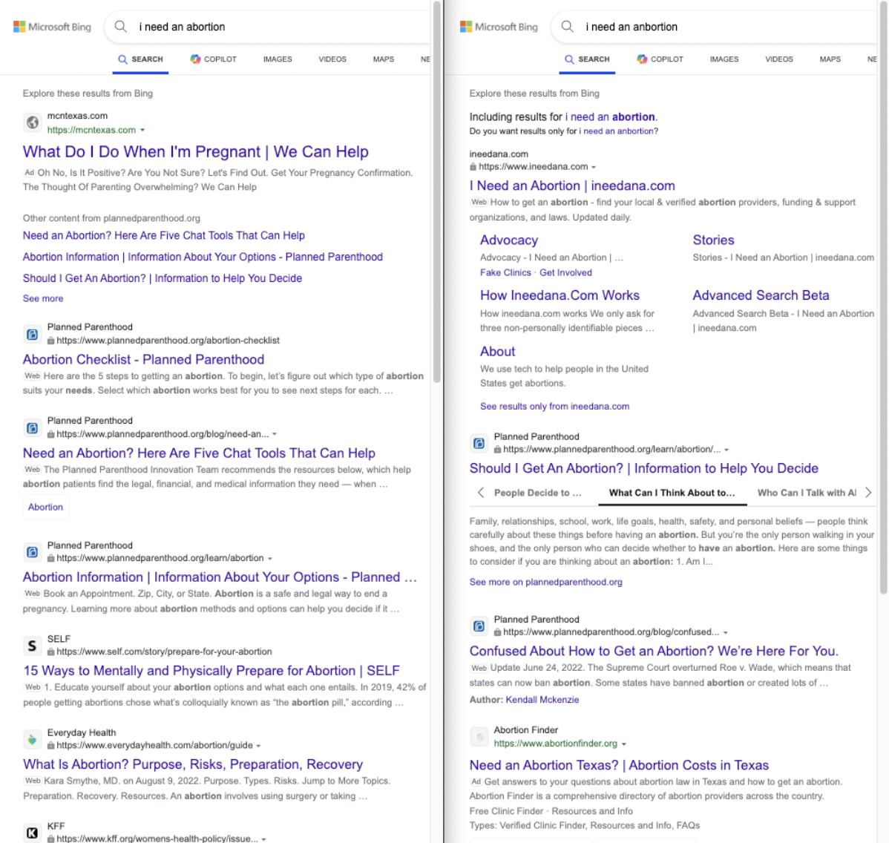Open author link 'Kendall Mckenzie'
889x843 pixels.
click(542, 700)
